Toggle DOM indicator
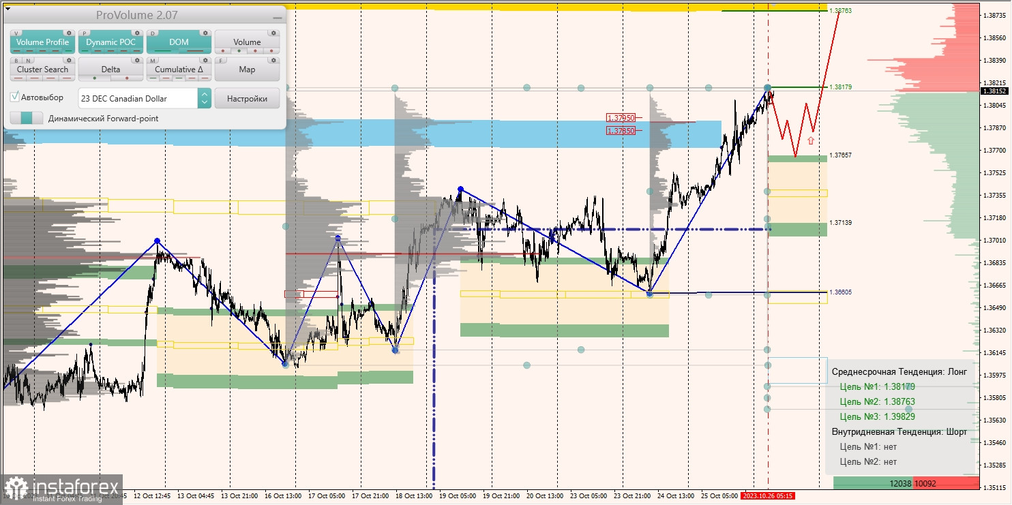 (x=179, y=42)
